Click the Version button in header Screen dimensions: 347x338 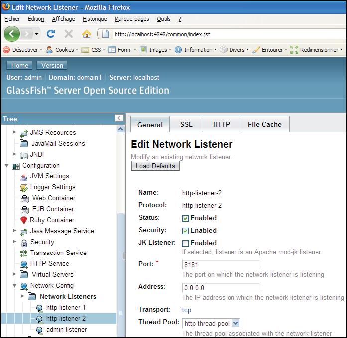[x=52, y=65]
